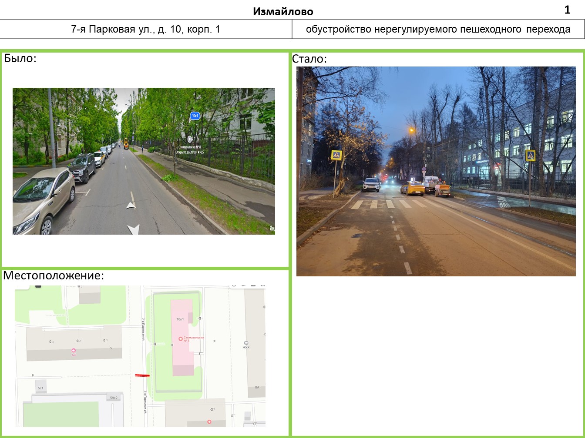Click the 5с1 building label on the map
Viewport: 585px width, 438px height.
(40, 388)
